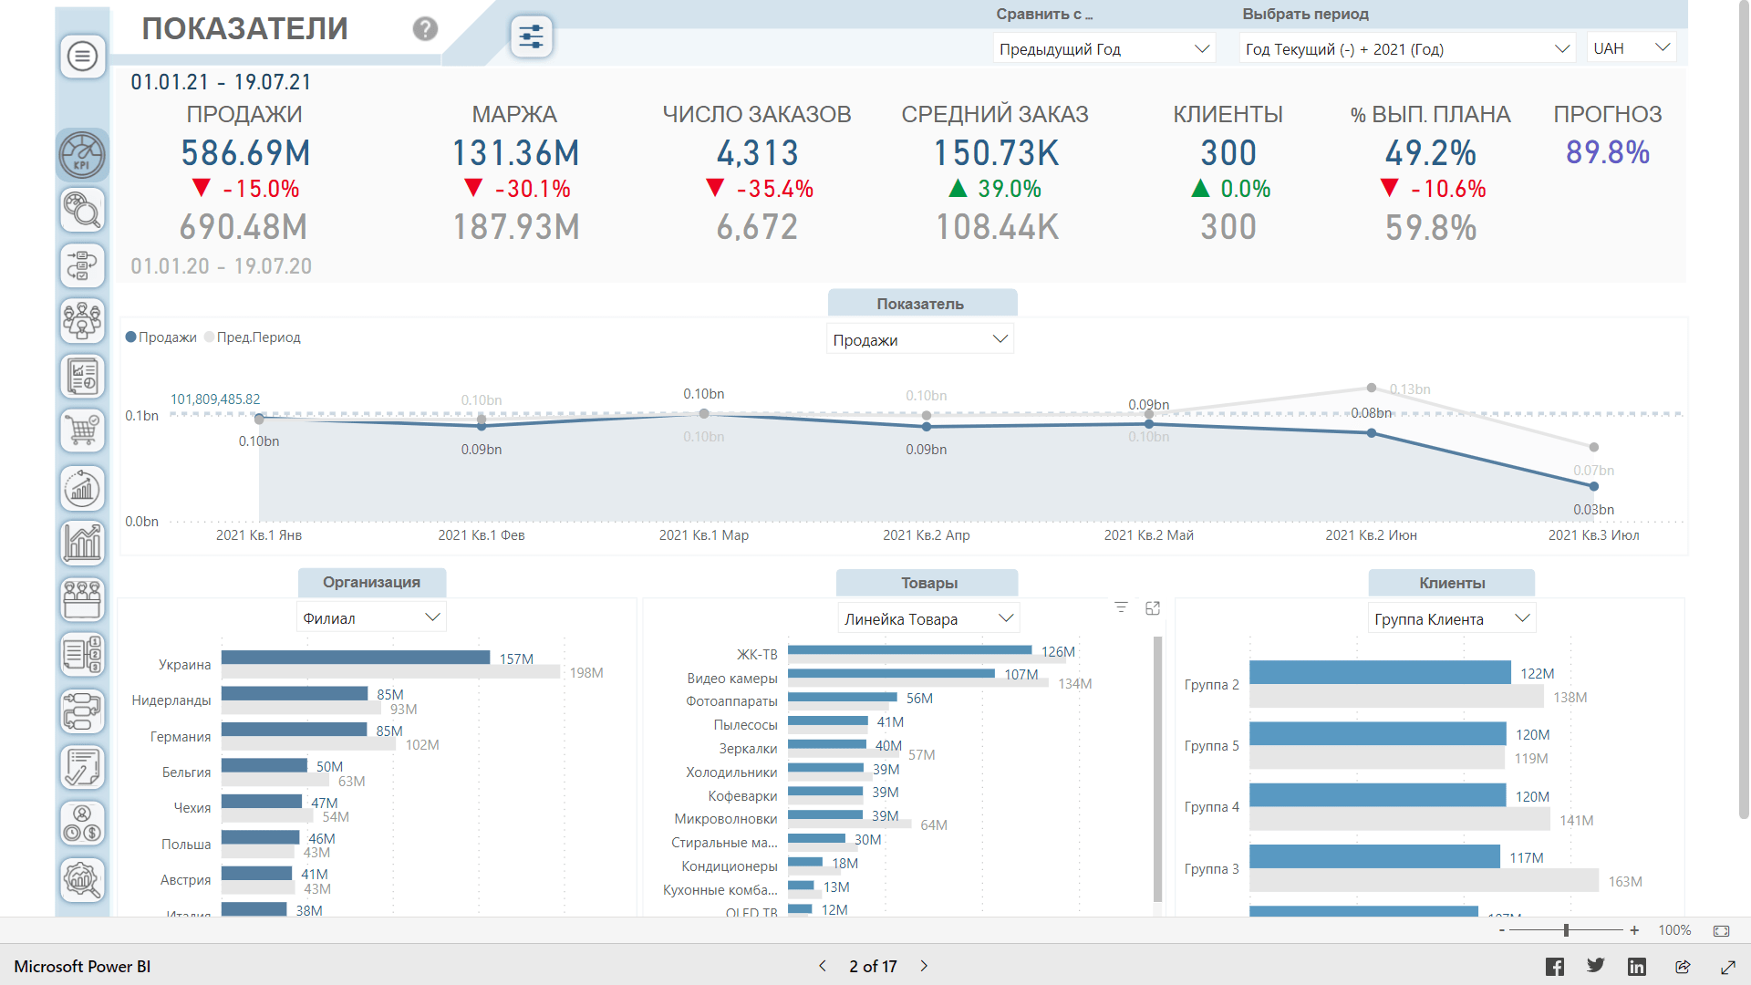Open the hamburger menu icon
The image size is (1751, 985).
point(82,57)
